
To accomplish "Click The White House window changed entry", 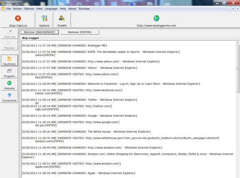I will [86, 132].
